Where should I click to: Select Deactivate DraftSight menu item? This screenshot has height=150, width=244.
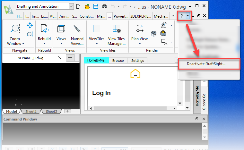206,64
